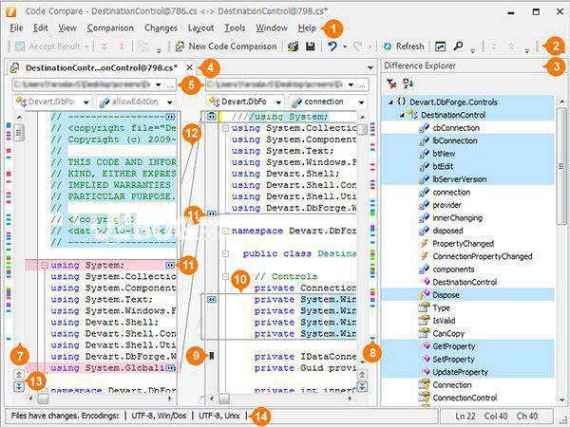Select lbServerVersion in Difference Explorer
The width and height of the screenshot is (570, 427).
[x=459, y=179]
